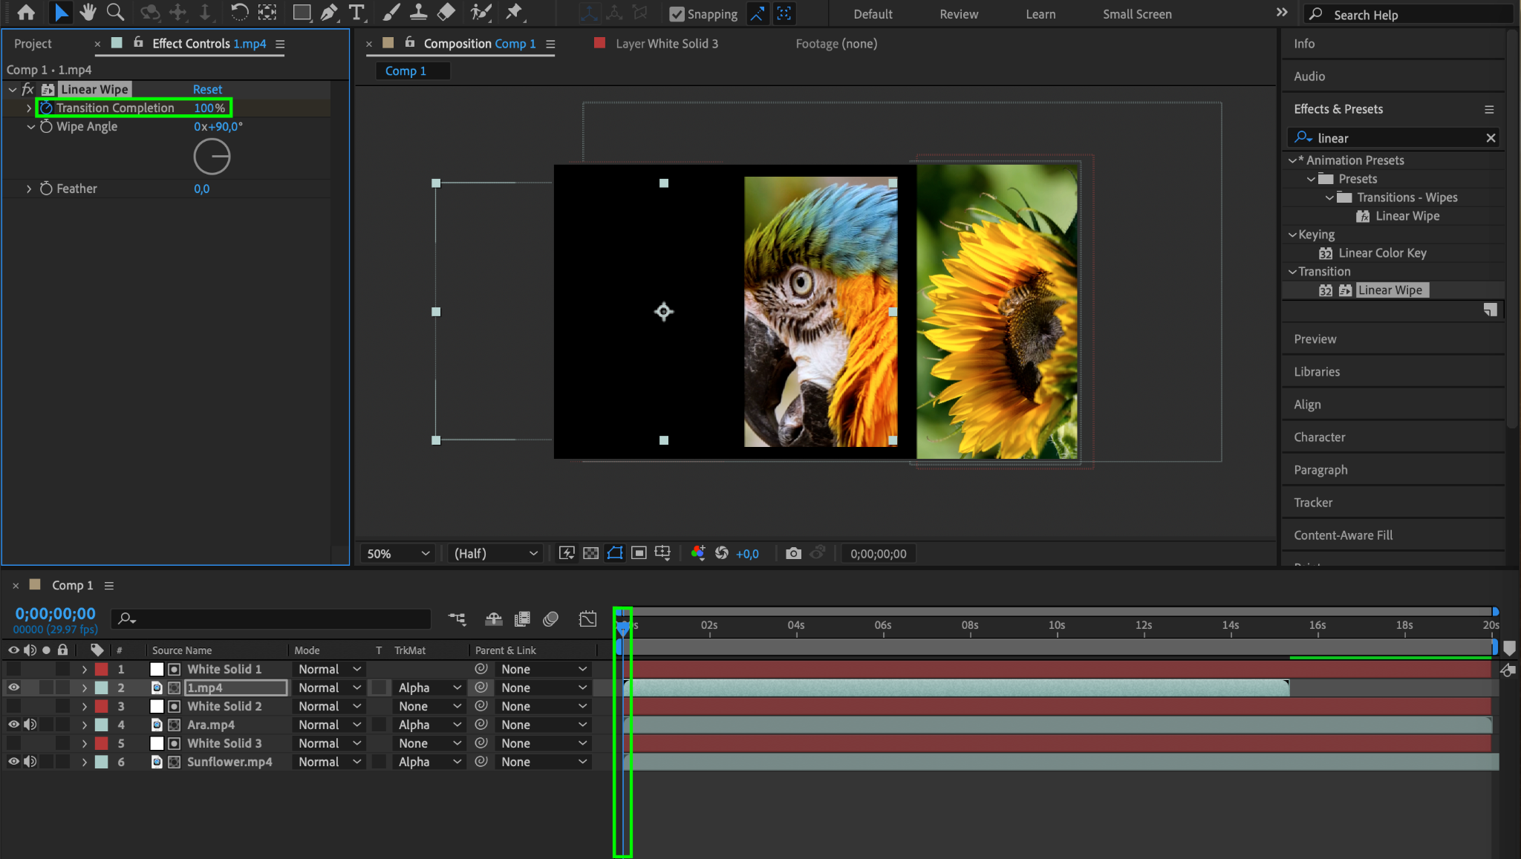
Task: Switch to the Review workspace
Action: click(958, 14)
